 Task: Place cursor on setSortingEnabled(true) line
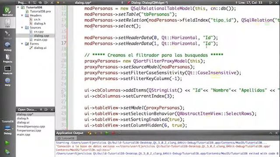coord(134,119)
